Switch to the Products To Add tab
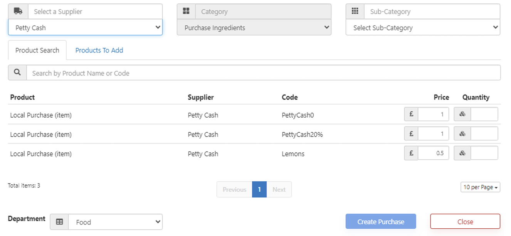The height and width of the screenshot is (236, 511). pos(99,50)
